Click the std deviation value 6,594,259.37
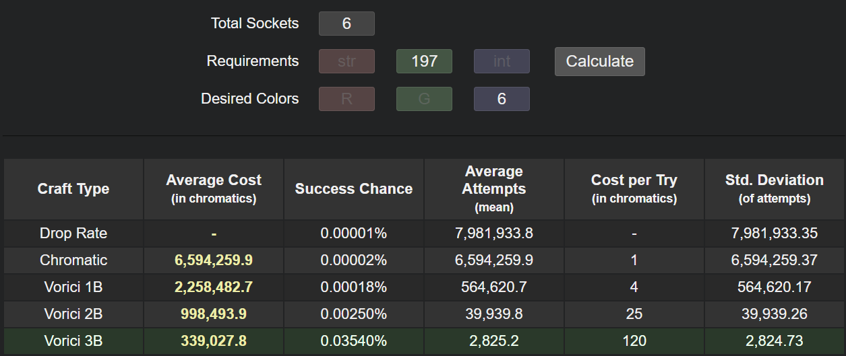846x356 pixels. [x=775, y=260]
